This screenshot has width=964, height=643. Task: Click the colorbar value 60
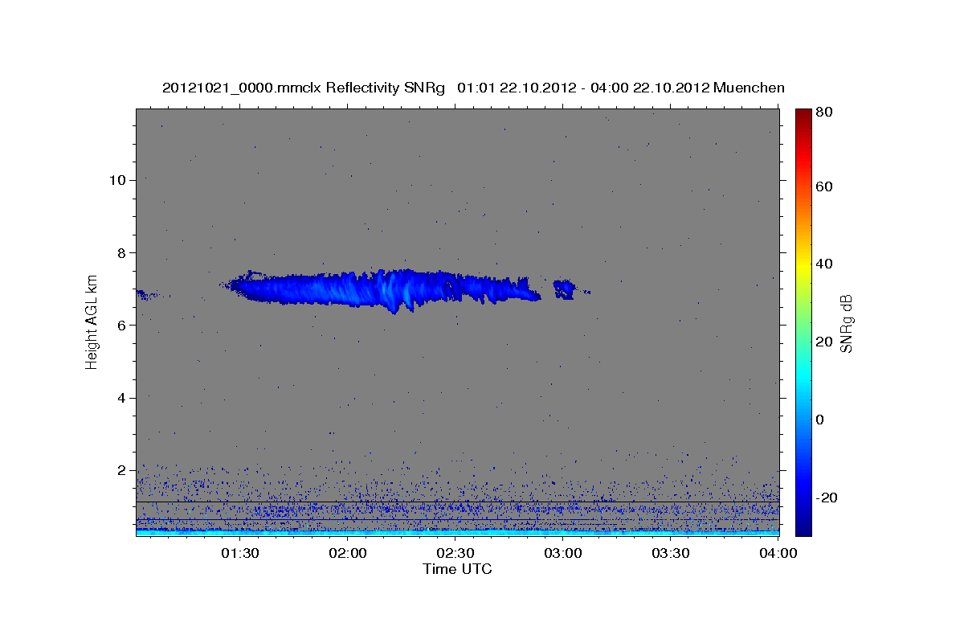pos(825,186)
